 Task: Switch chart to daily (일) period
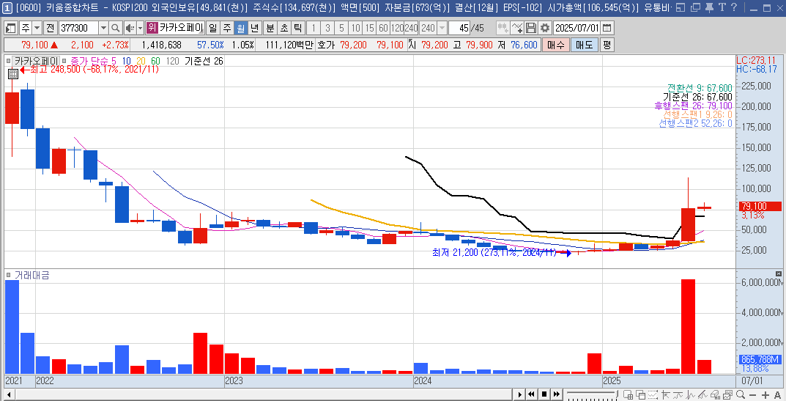213,28
